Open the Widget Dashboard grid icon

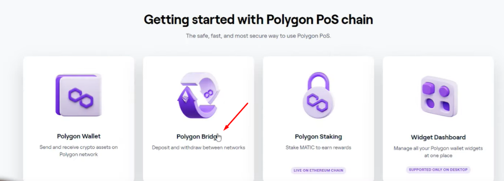[x=438, y=95]
